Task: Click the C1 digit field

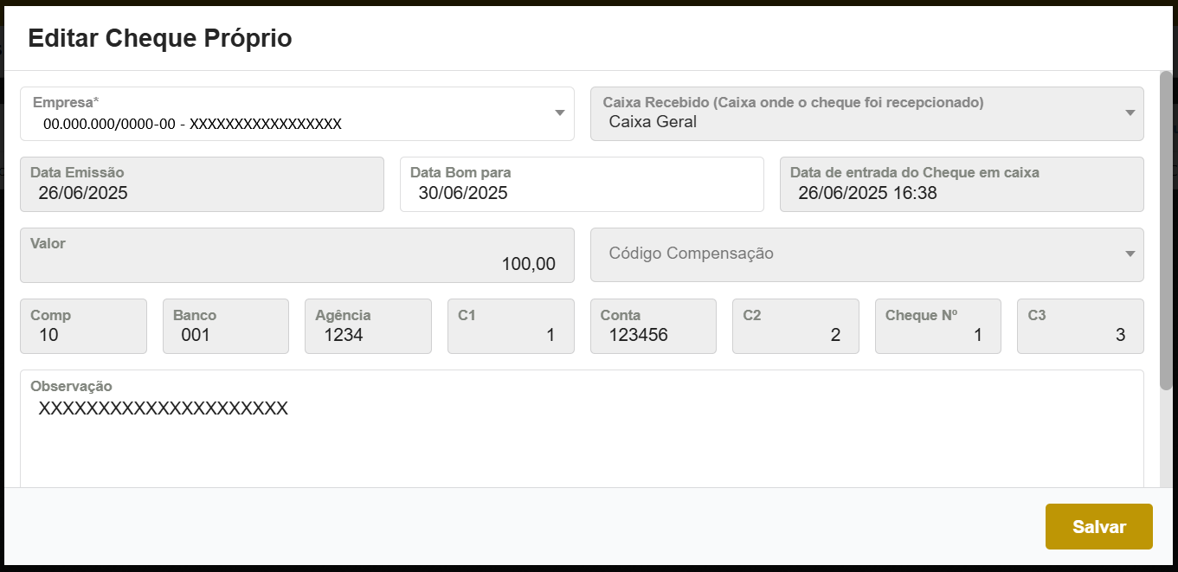Action: [510, 334]
